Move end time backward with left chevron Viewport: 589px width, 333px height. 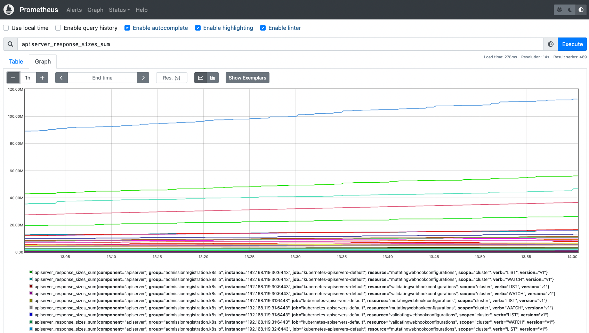61,78
